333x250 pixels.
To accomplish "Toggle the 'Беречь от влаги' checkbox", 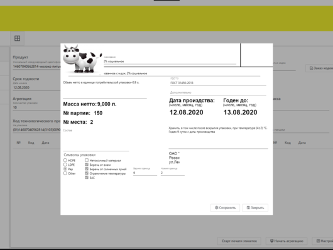I will [x=87, y=165].
